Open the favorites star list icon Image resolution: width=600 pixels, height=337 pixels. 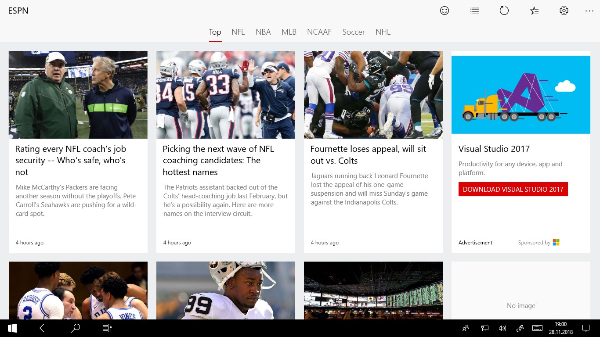(x=534, y=11)
